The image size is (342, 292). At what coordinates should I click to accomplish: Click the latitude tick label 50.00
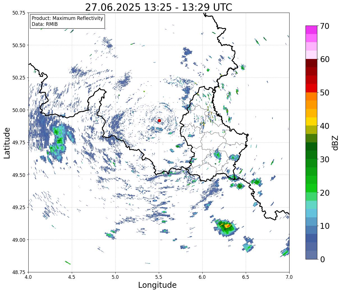point(19,110)
